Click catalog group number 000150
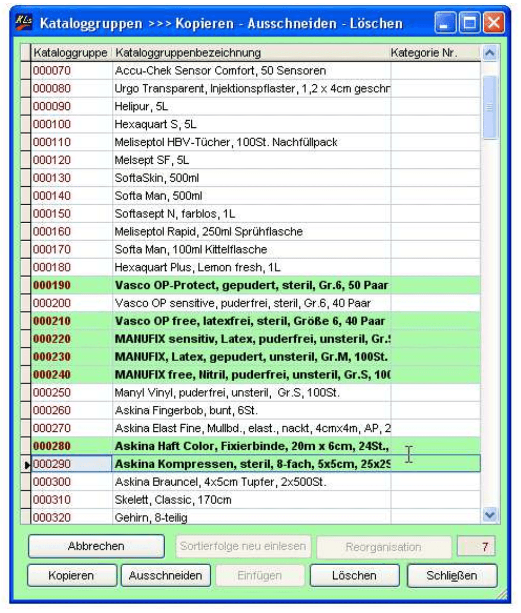This screenshot has width=521, height=613. (x=52, y=214)
